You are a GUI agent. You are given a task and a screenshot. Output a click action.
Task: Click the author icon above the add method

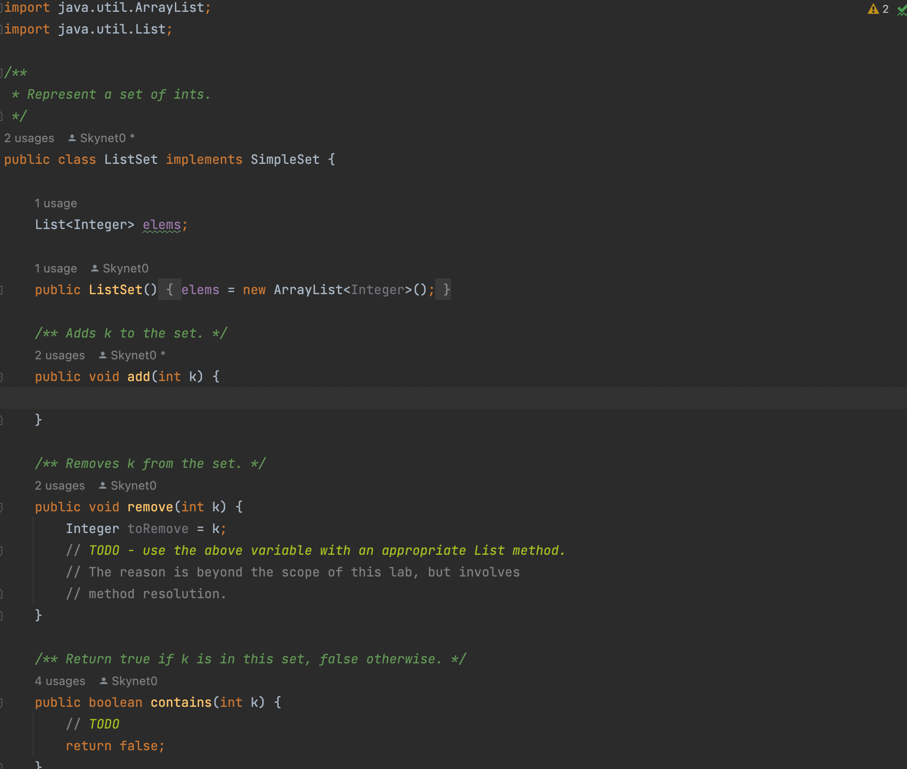[x=103, y=355]
